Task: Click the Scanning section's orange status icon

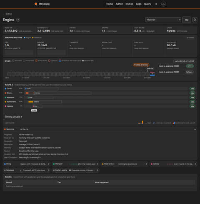Action: [5, 129]
